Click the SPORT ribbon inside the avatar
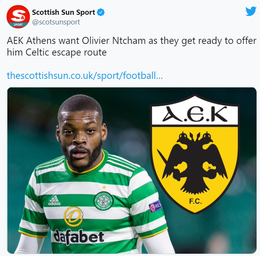260x256 pixels. click(x=18, y=25)
